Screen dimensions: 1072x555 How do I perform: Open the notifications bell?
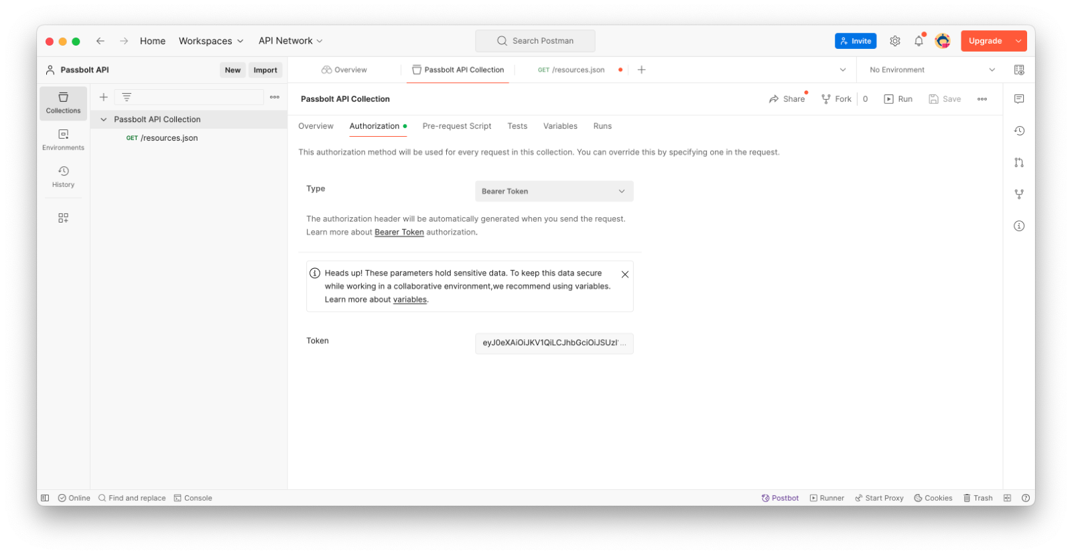point(919,41)
